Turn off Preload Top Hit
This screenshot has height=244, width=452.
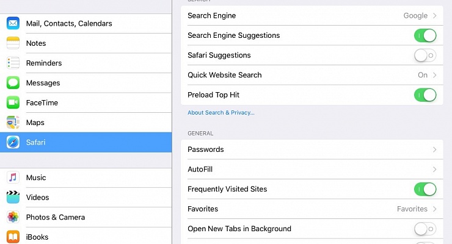pos(425,95)
